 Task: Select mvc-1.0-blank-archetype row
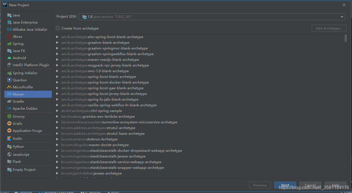pos(200,71)
